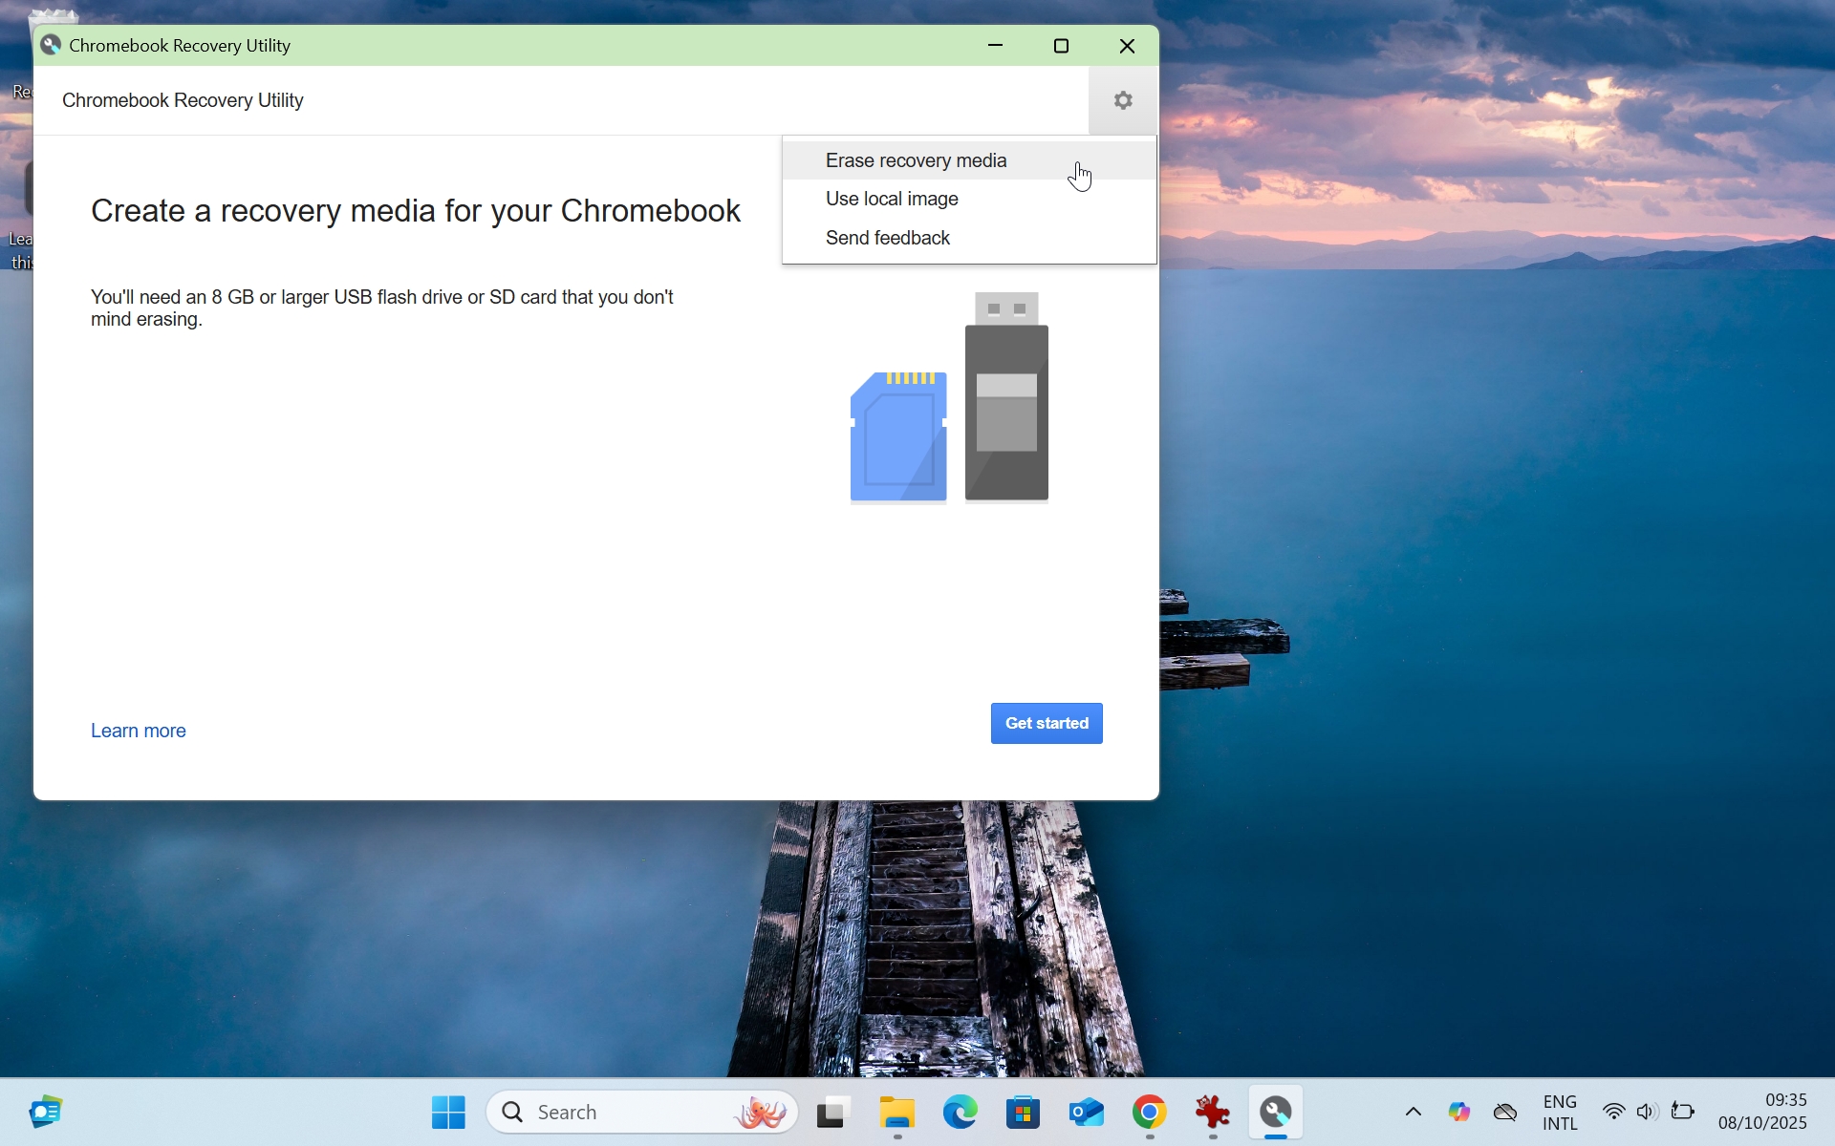Click the recovery utility logo in title bar

(51, 44)
